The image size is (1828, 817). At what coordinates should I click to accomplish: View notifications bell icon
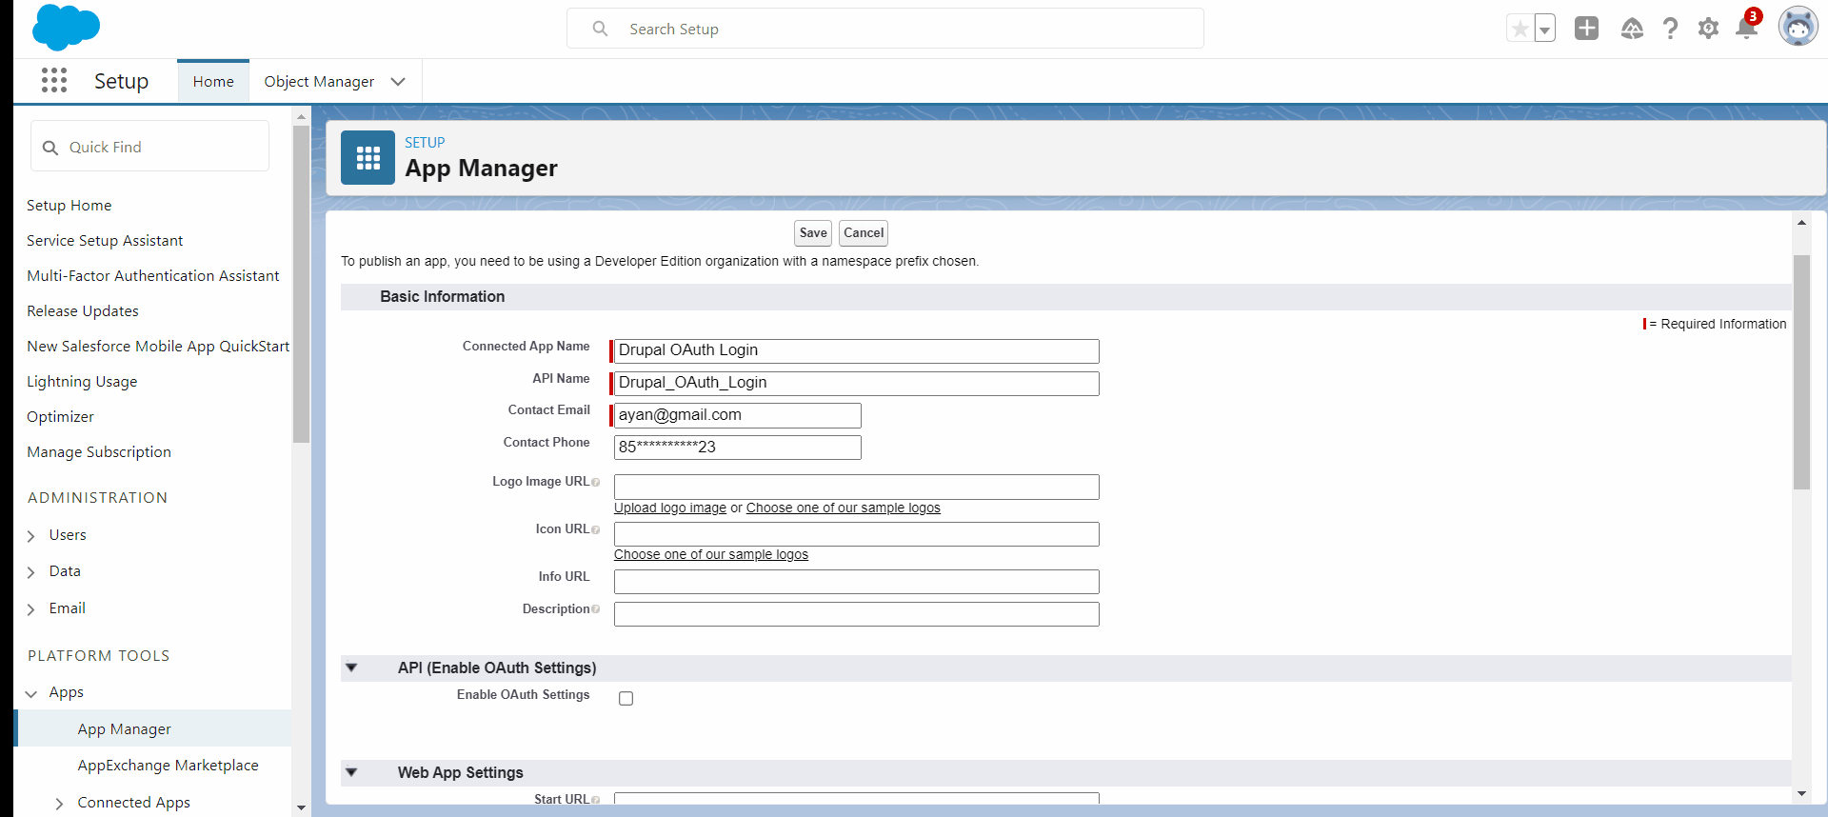click(x=1746, y=29)
